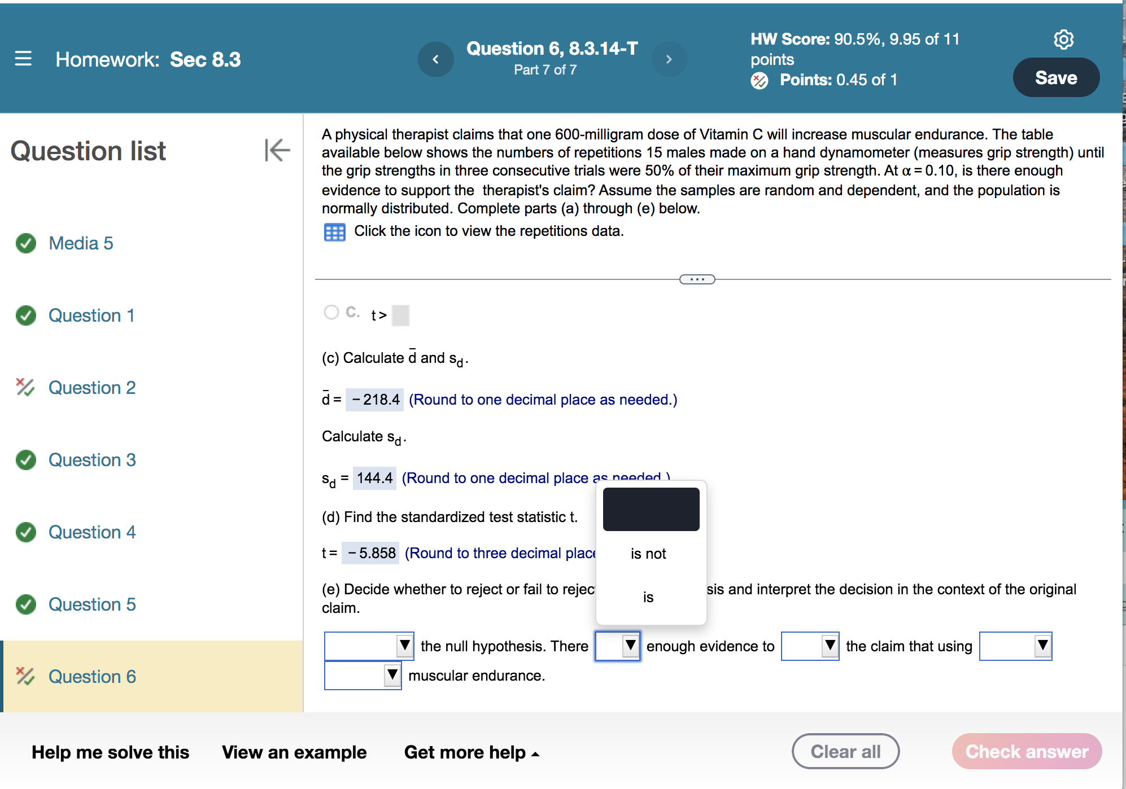1126x789 pixels.
Task: Choose 'is' in the dropdown list
Action: (x=648, y=597)
